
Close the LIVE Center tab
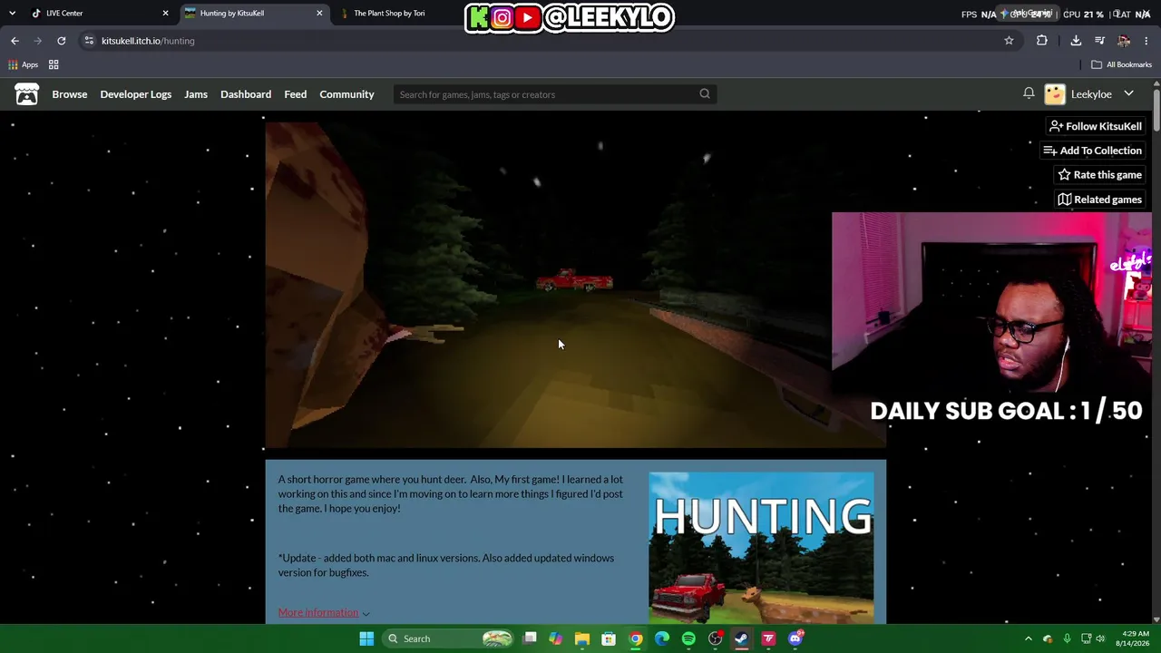pos(165,14)
